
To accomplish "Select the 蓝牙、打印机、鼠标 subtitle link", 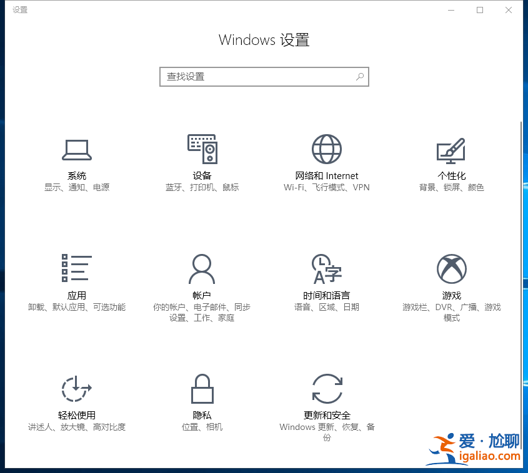I will tap(201, 187).
